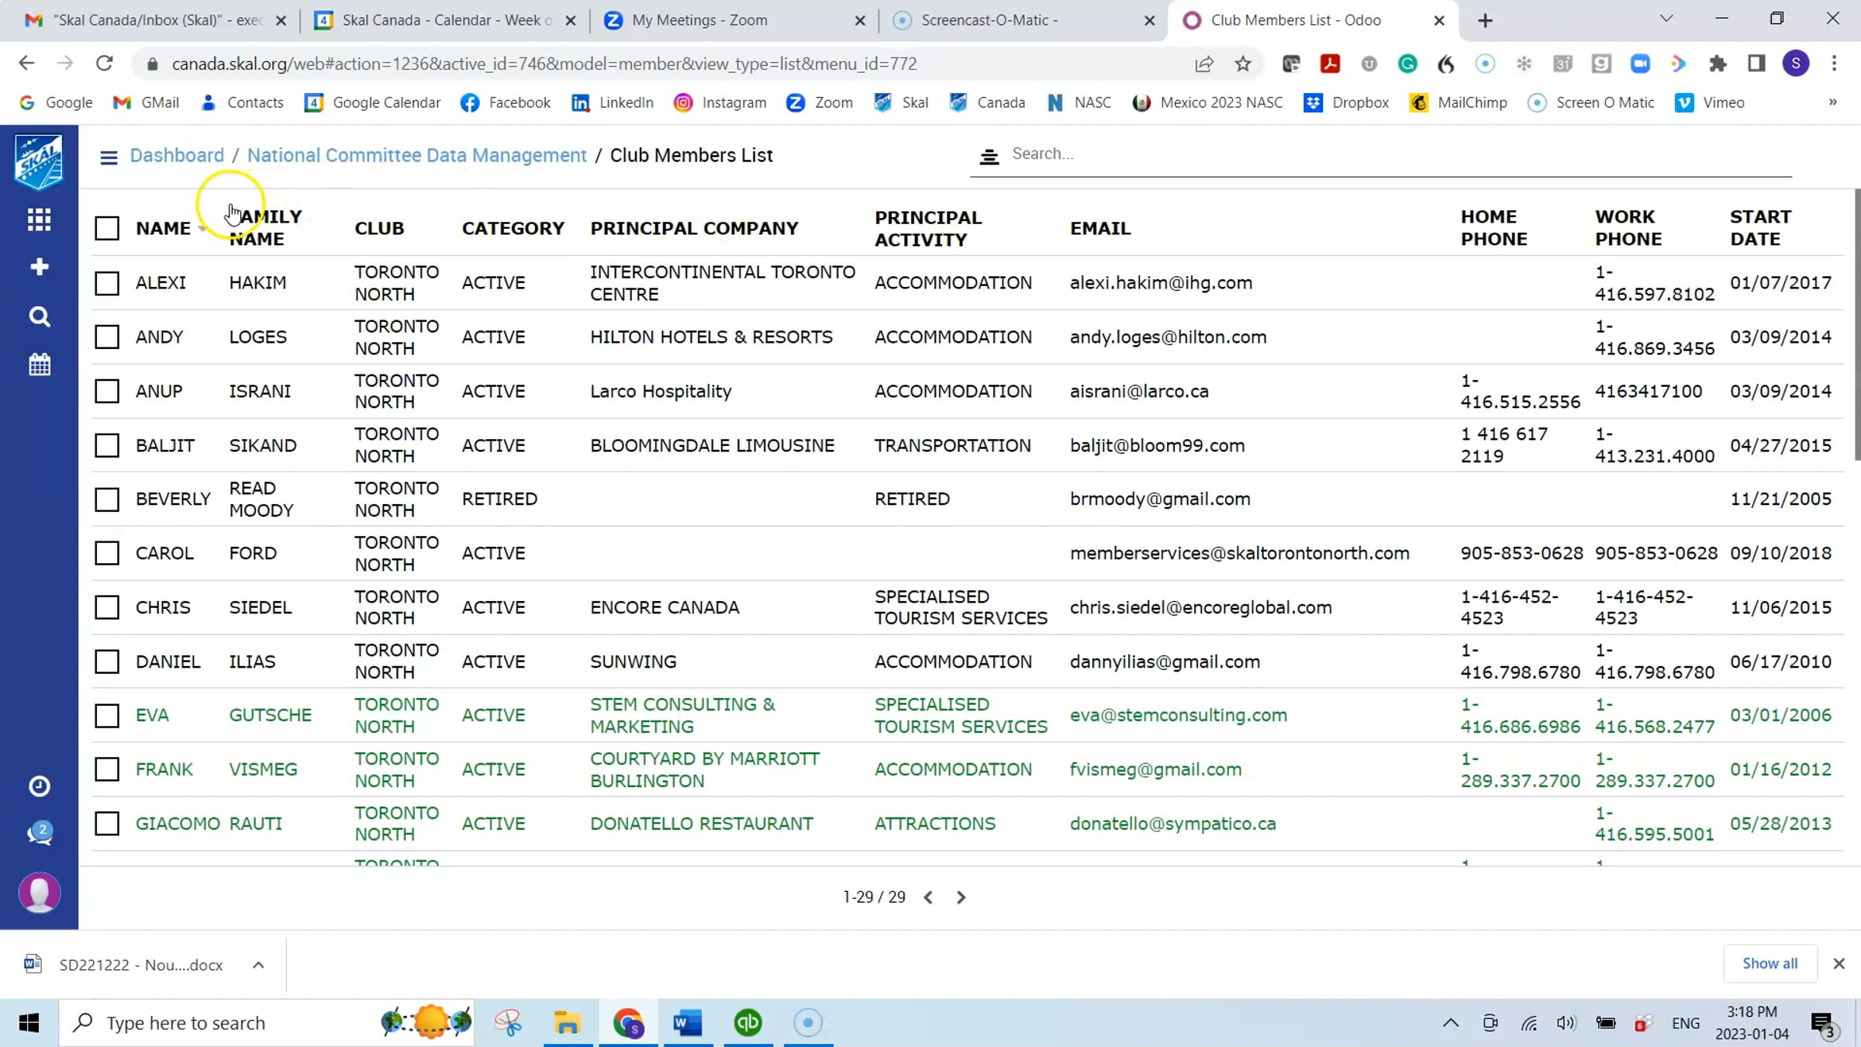
Task: Go back with the browser back arrow
Action: [x=26, y=64]
